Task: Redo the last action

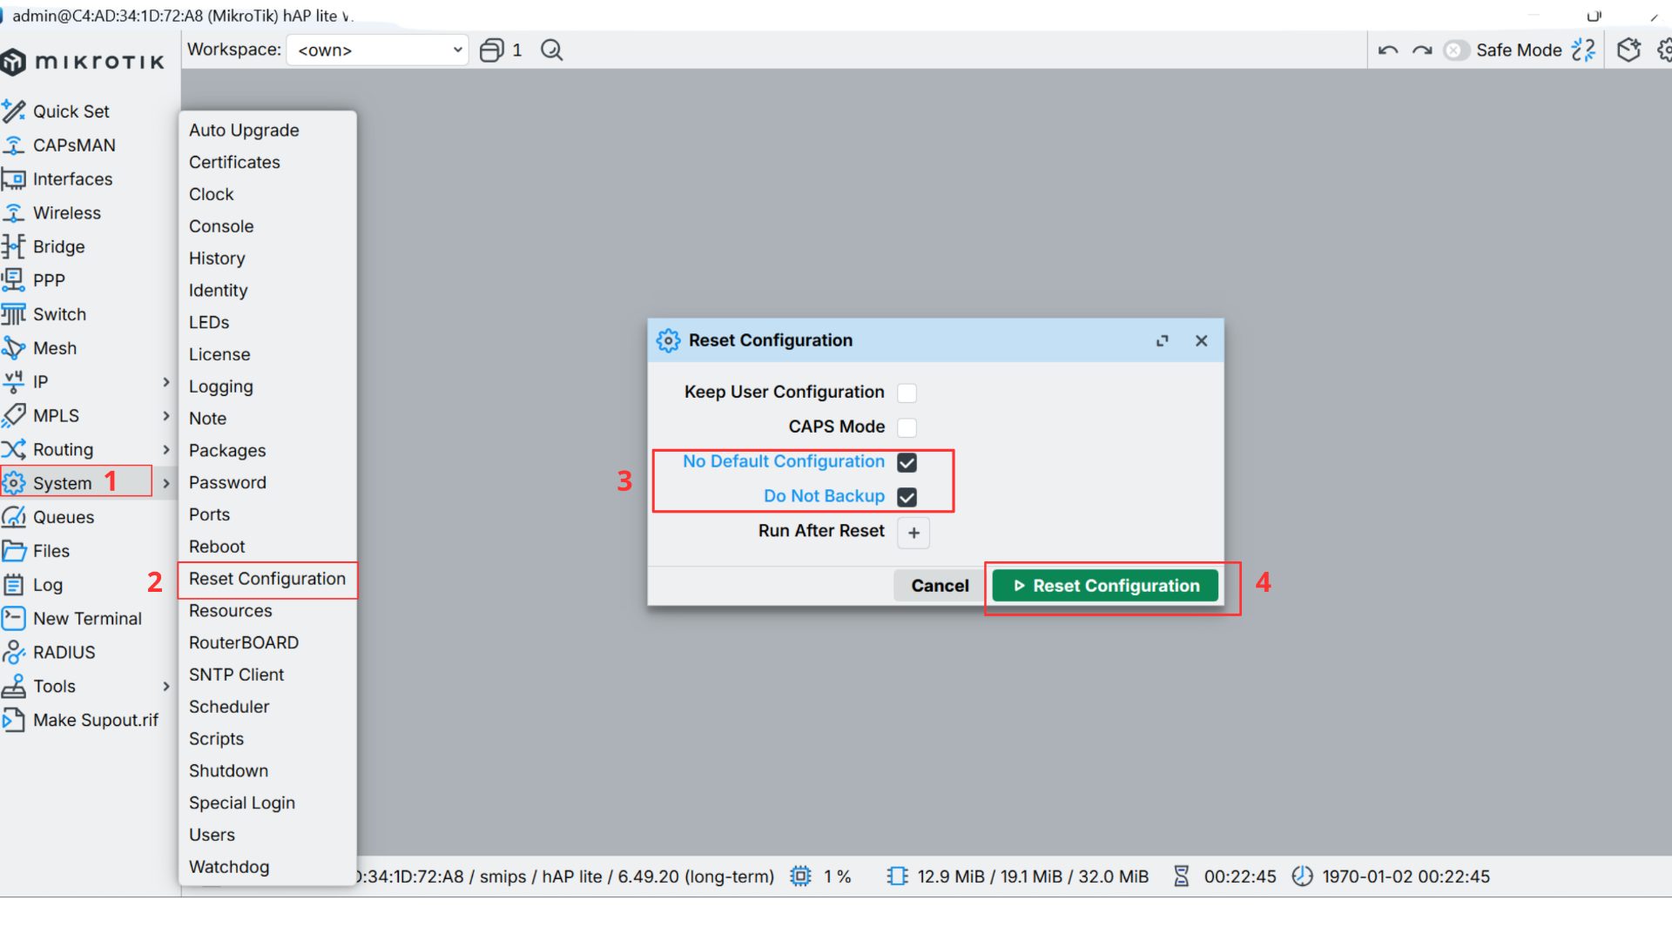Action: [x=1422, y=50]
